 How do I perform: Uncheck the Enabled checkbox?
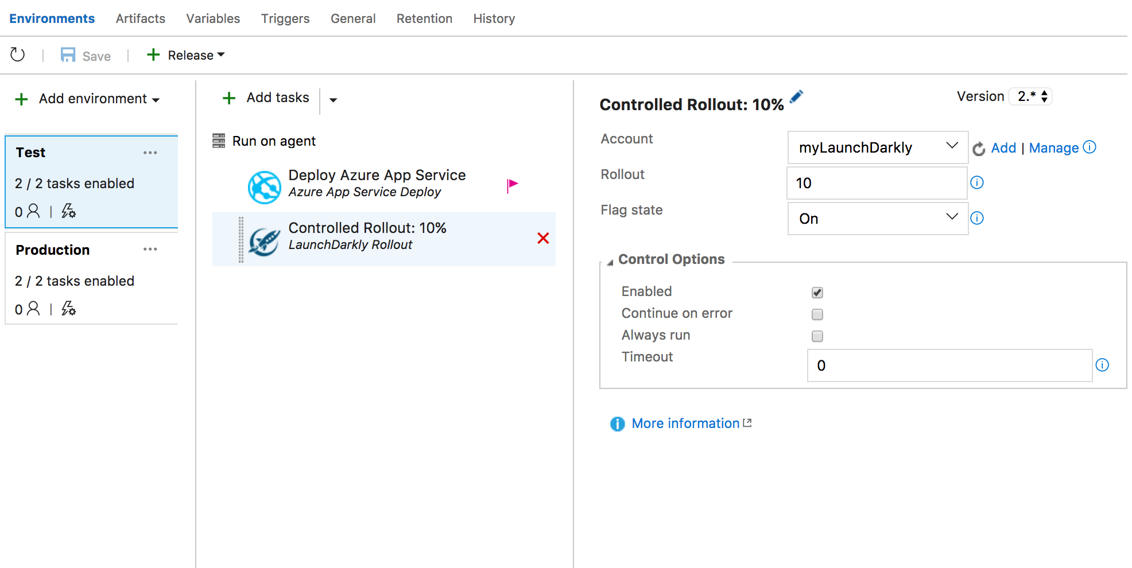click(x=817, y=293)
